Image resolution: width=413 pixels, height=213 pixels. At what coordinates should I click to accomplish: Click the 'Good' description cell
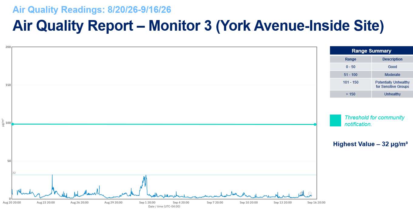392,67
